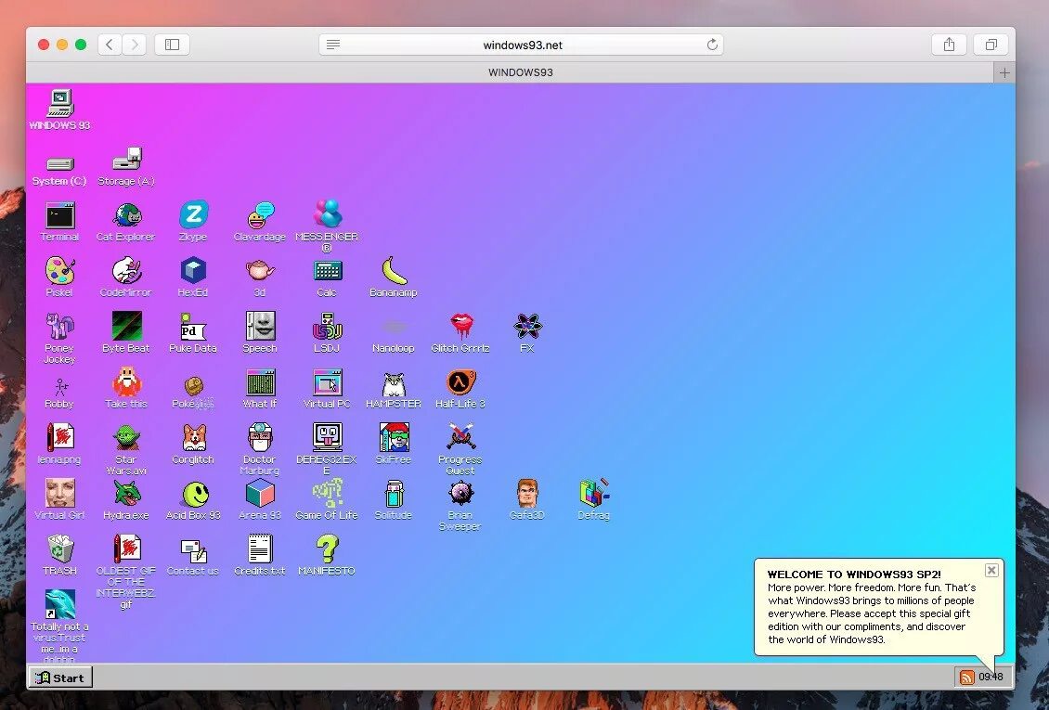The width and height of the screenshot is (1049, 710).
Task: Launch the SkiFree game
Action: (x=394, y=437)
